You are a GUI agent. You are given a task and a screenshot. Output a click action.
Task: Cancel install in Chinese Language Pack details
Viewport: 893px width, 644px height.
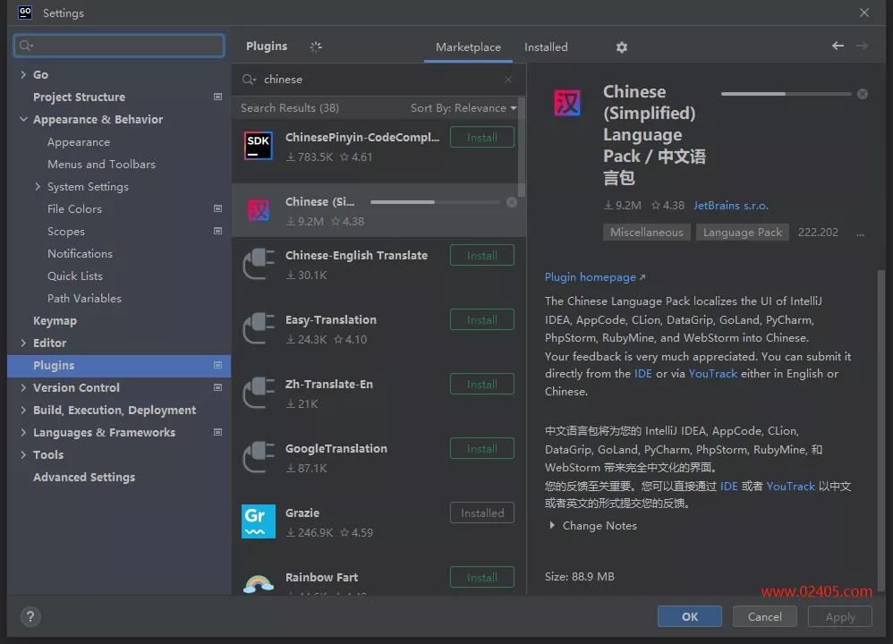[x=863, y=94]
